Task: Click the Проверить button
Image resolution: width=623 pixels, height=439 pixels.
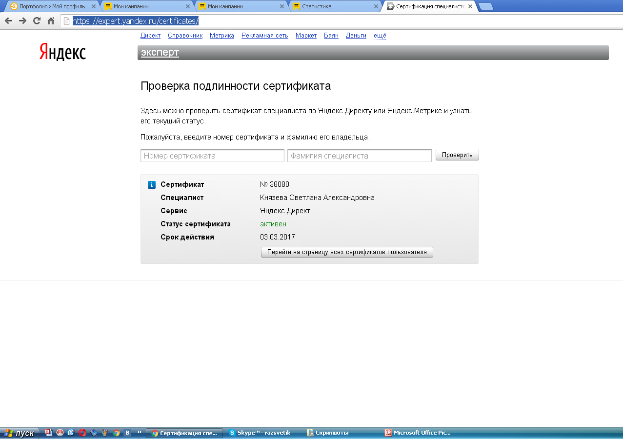Action: [x=457, y=155]
